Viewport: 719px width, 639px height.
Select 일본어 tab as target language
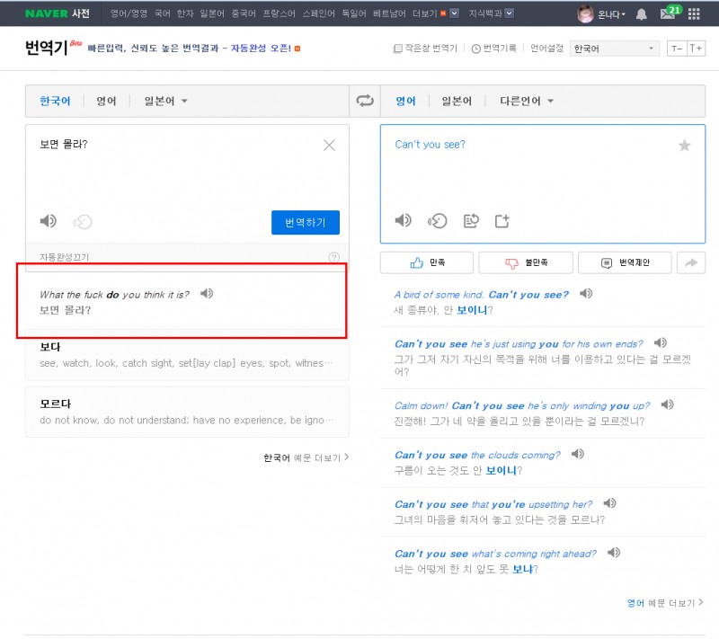tap(457, 102)
